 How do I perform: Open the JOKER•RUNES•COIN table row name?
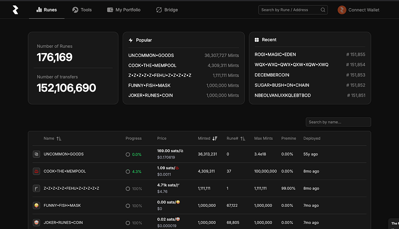(63, 222)
